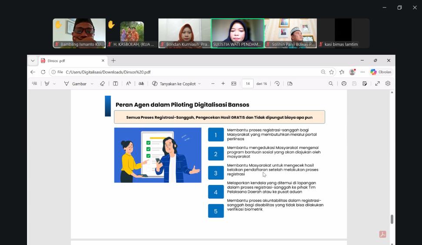Open a new browser tab
Image resolution: width=422 pixels, height=245 pixels.
click(113, 60)
